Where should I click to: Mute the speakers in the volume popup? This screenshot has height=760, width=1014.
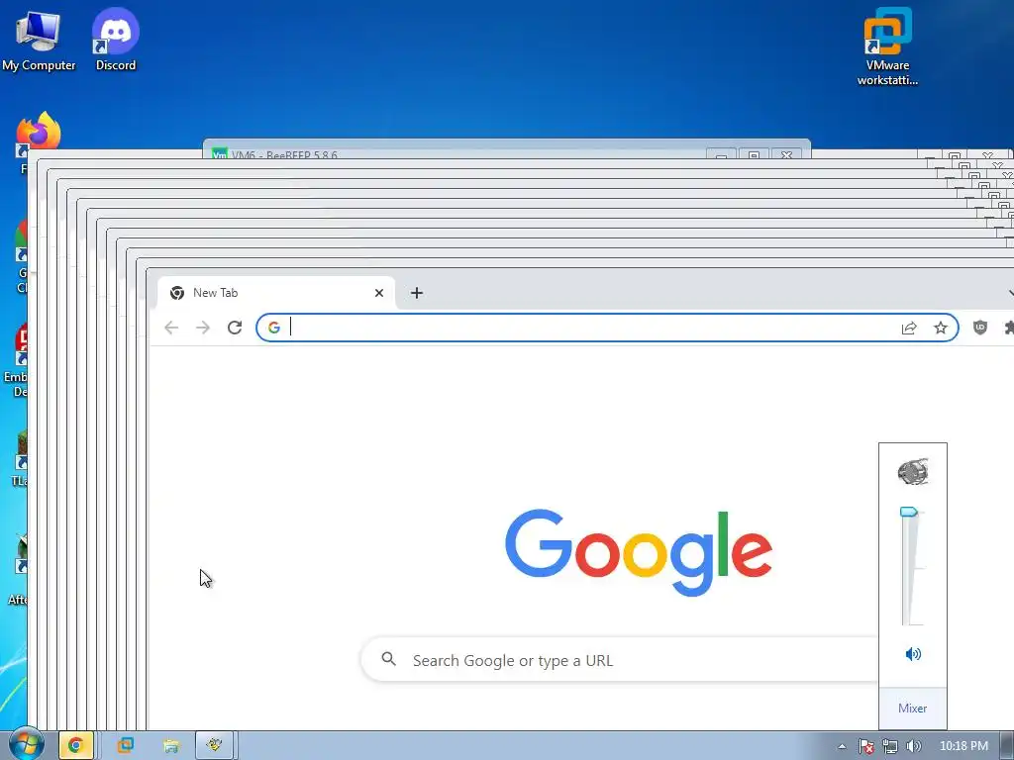pos(913,654)
